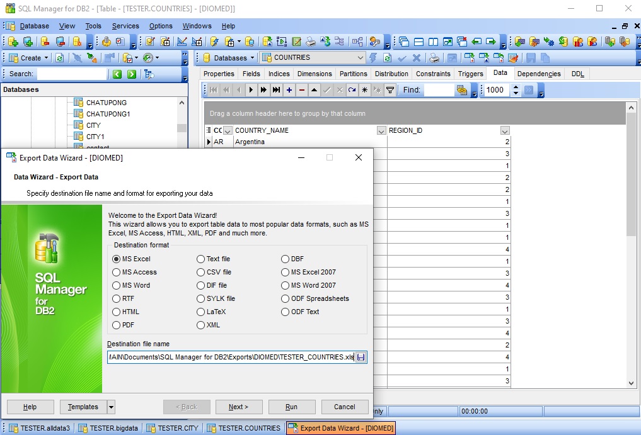Click the record limit spinner up arrow
Screen dimensions: 641x435
point(516,87)
